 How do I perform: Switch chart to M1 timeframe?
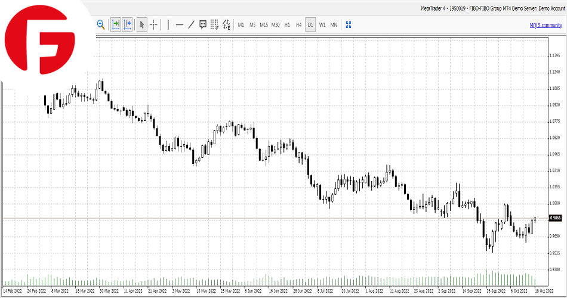(241, 25)
